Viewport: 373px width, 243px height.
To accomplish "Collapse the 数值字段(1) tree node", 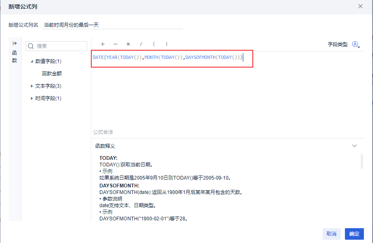I will click(x=32, y=61).
